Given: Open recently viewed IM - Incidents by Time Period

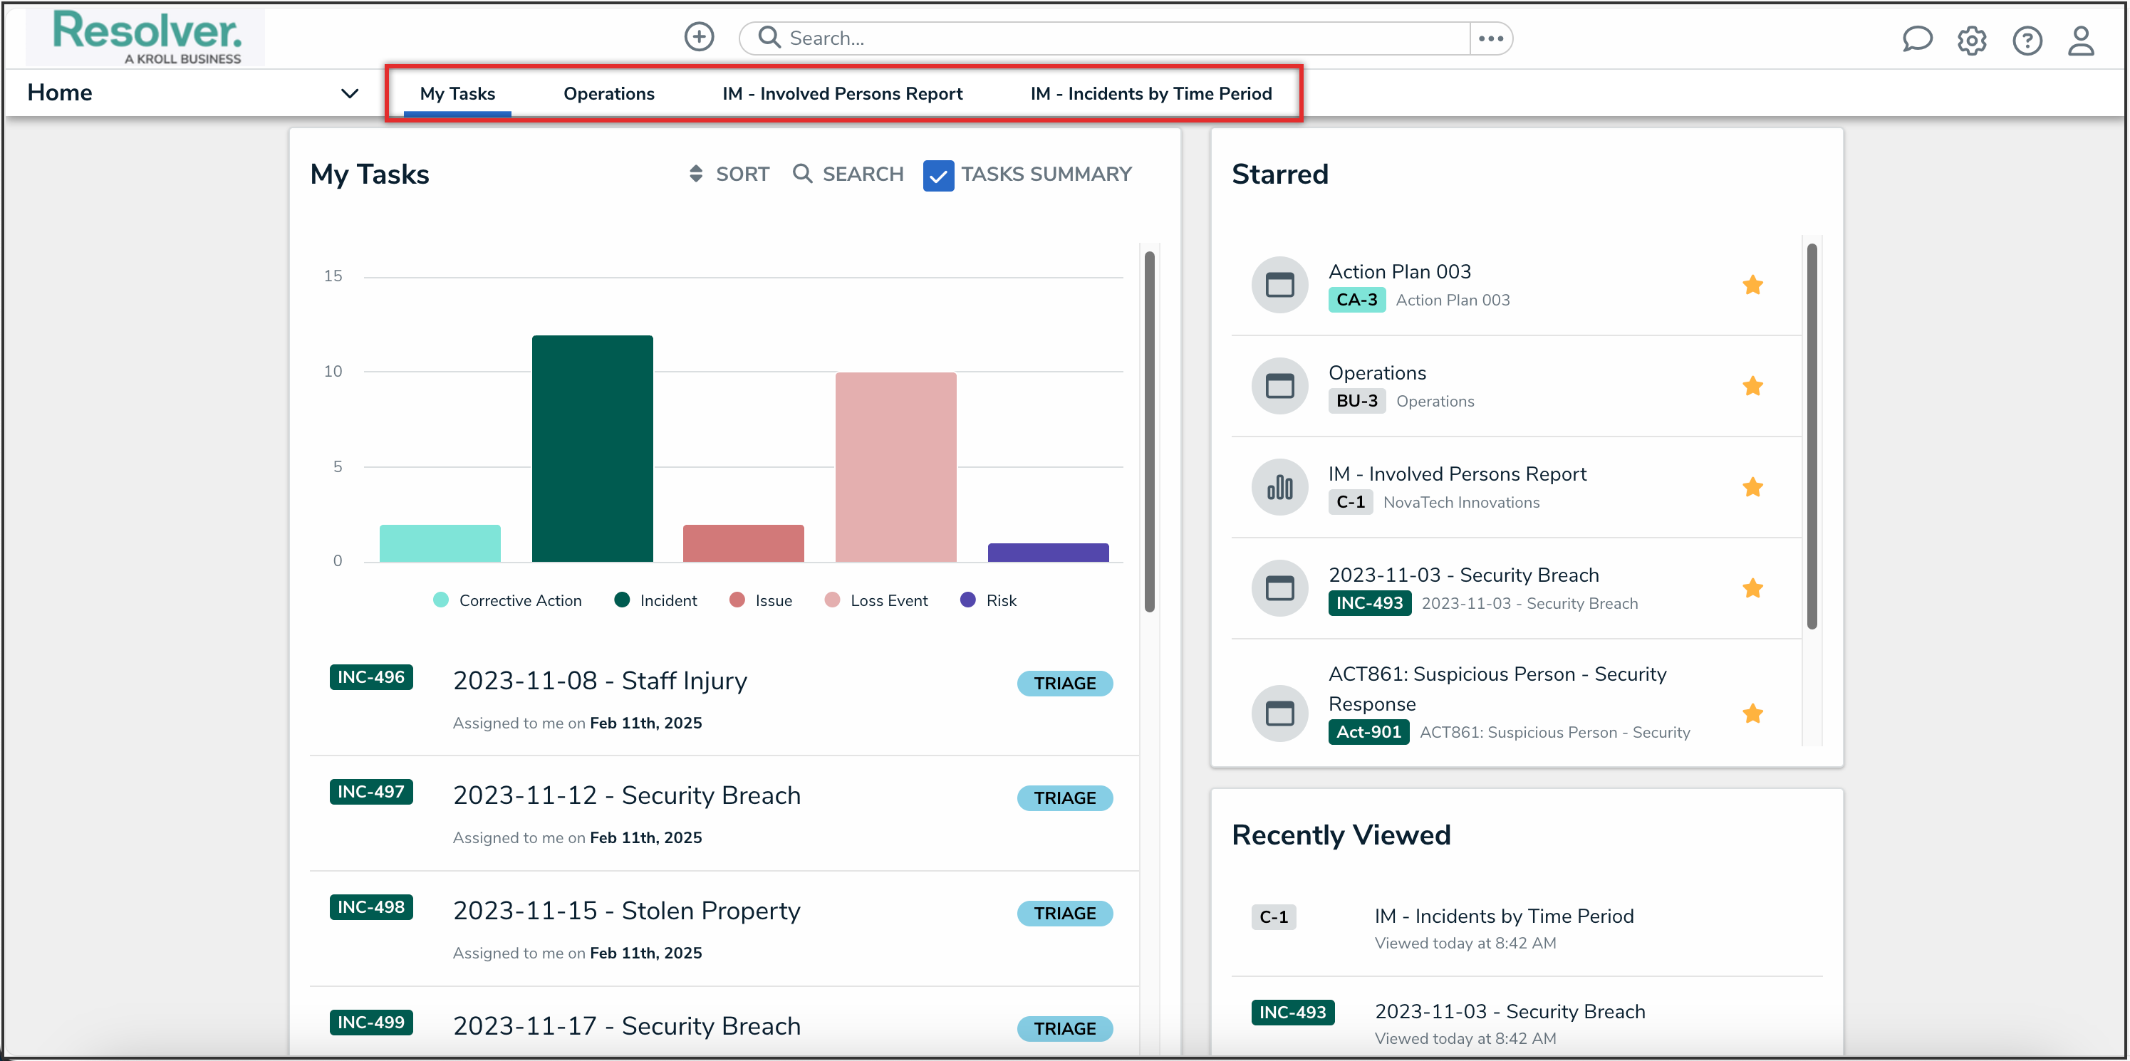Looking at the screenshot, I should click(x=1503, y=916).
